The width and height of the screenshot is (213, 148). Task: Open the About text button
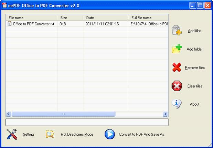tap(194, 104)
